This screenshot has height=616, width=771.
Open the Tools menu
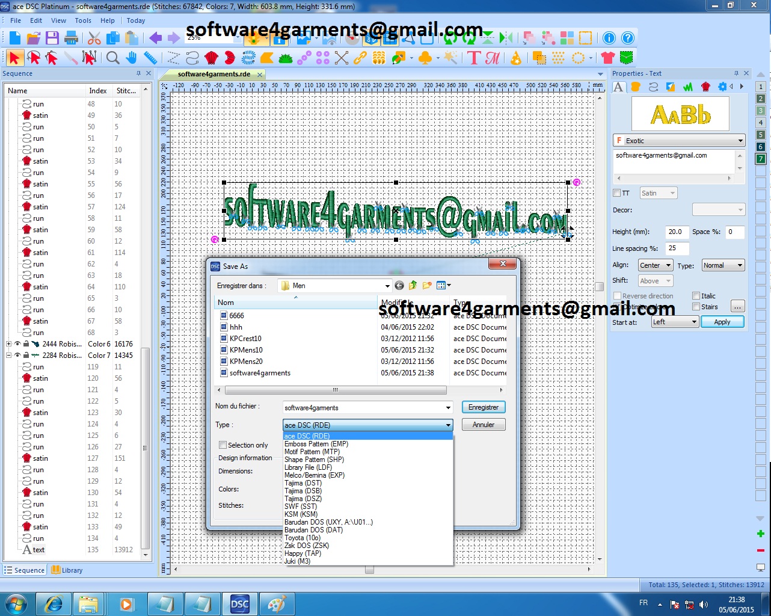[83, 20]
